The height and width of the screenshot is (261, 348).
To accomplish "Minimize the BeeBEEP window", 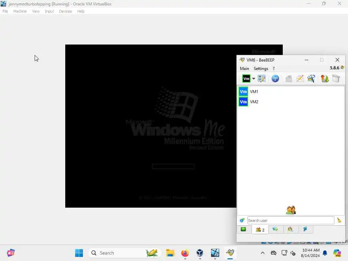I will click(x=306, y=60).
